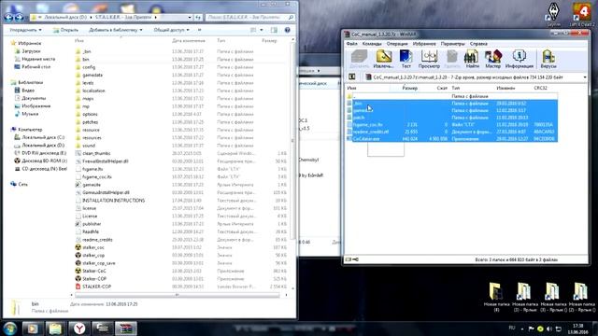
Task: Open the Find (Найти) tool in WinRAR
Action: point(472,59)
